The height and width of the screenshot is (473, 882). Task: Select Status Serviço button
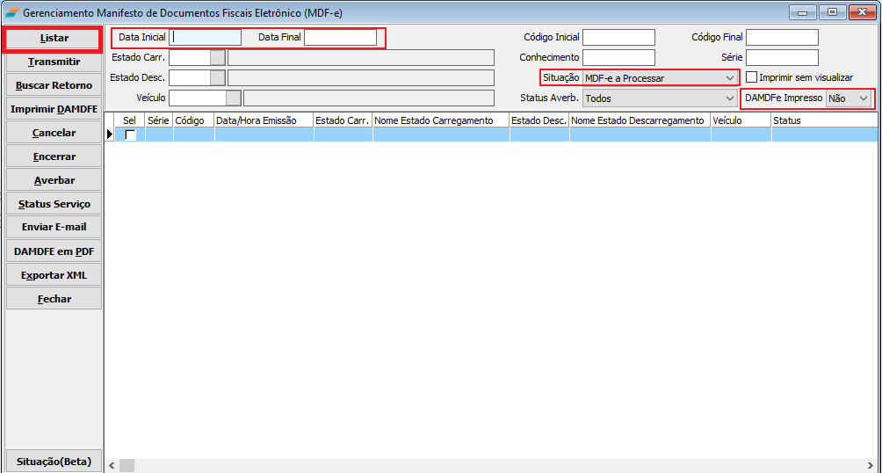tap(54, 204)
